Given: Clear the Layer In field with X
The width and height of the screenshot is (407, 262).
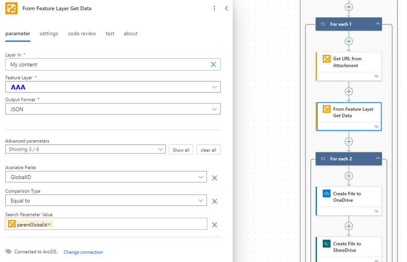Looking at the screenshot, I should pyautogui.click(x=213, y=65).
